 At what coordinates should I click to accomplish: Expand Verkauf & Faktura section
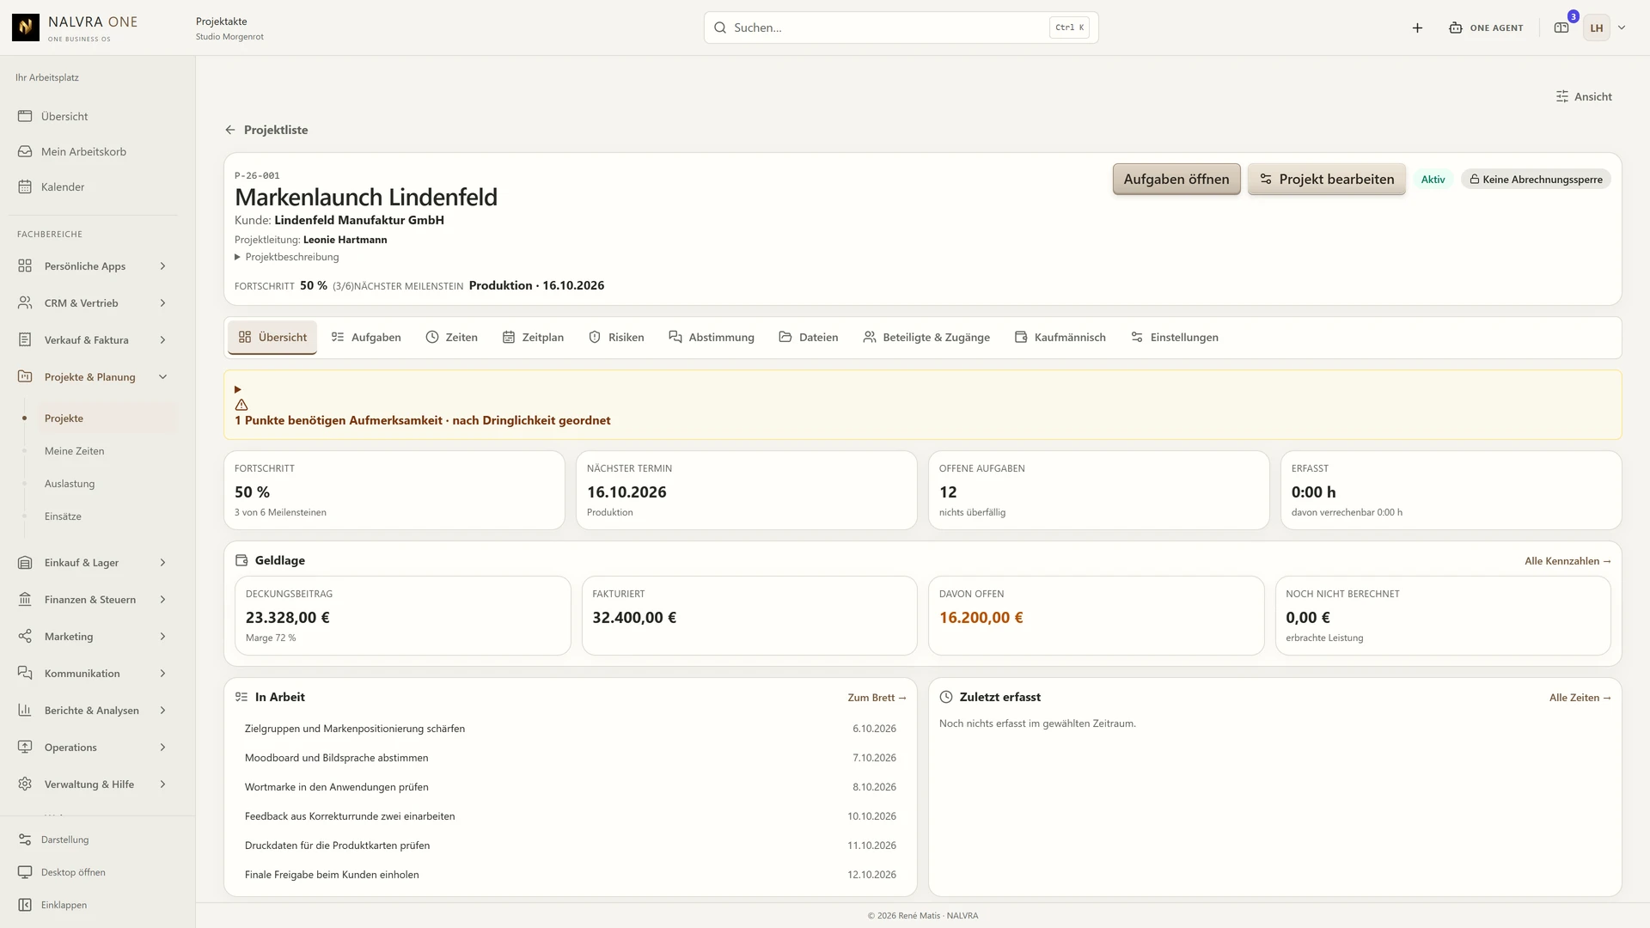point(92,340)
